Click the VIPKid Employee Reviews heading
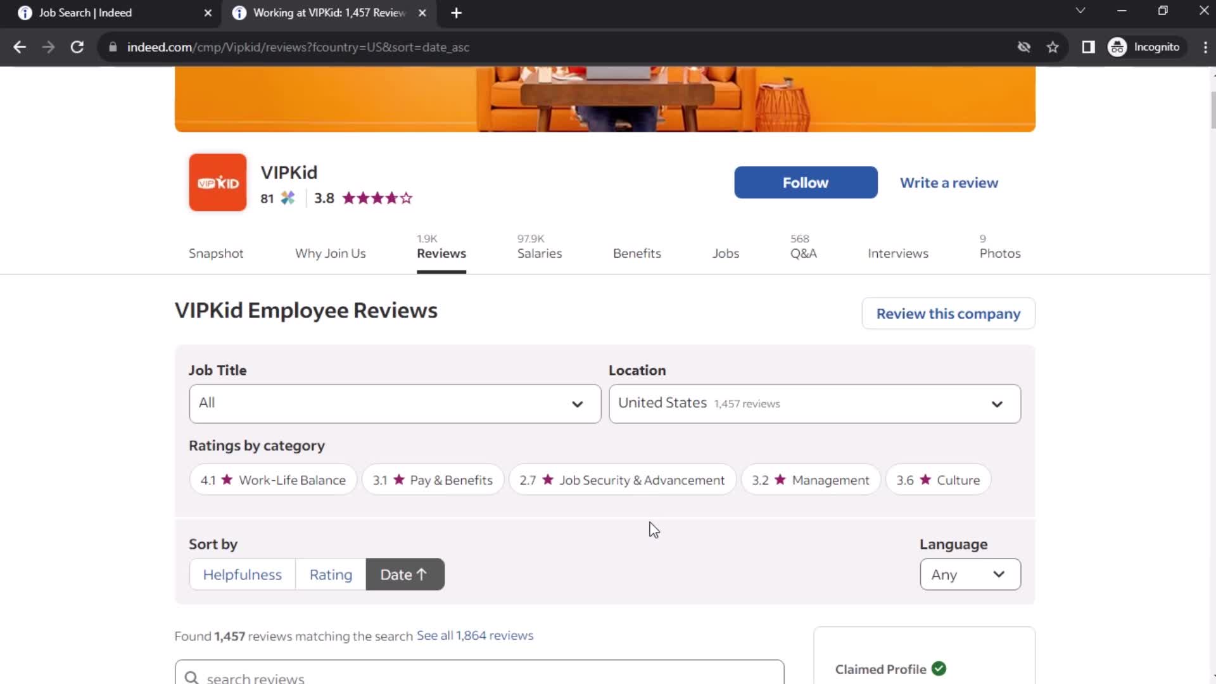Image resolution: width=1216 pixels, height=684 pixels. pos(306,310)
